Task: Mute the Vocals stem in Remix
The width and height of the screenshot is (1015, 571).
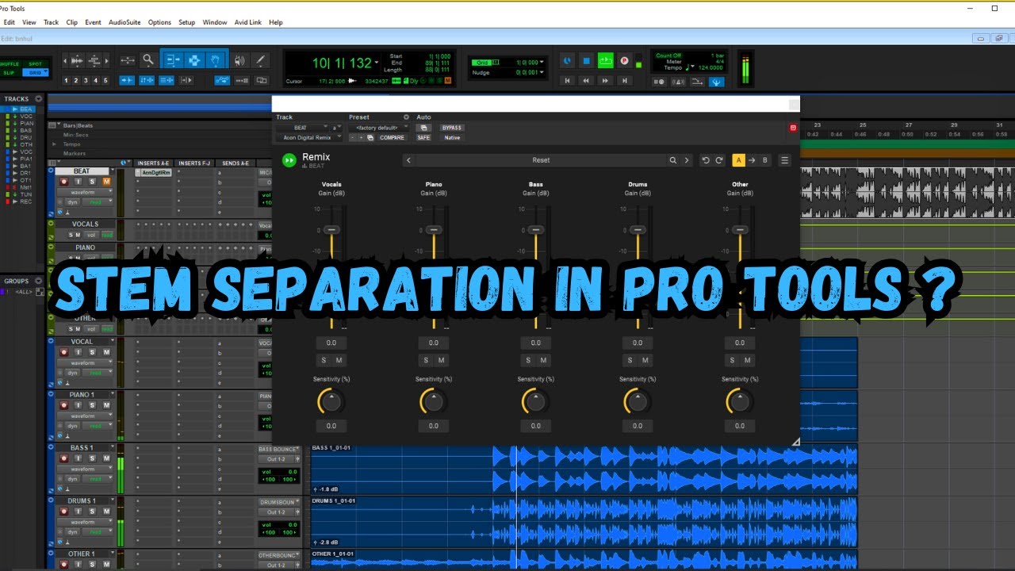Action: coord(339,360)
